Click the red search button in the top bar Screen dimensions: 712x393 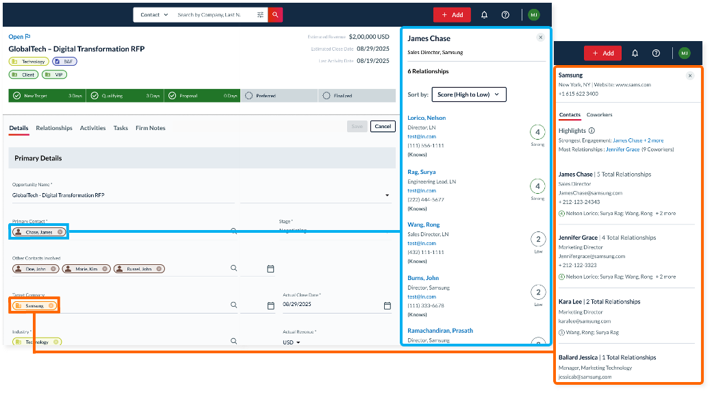[275, 14]
